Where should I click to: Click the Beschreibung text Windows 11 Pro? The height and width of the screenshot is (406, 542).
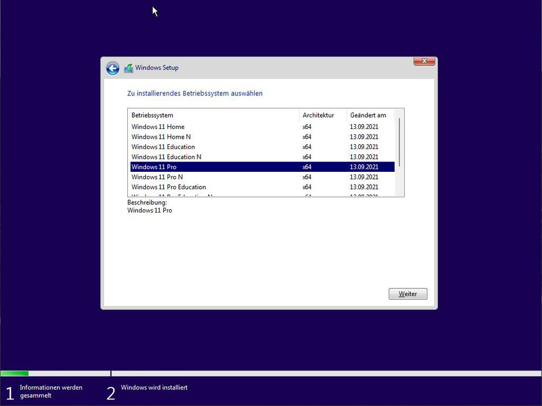coord(150,210)
